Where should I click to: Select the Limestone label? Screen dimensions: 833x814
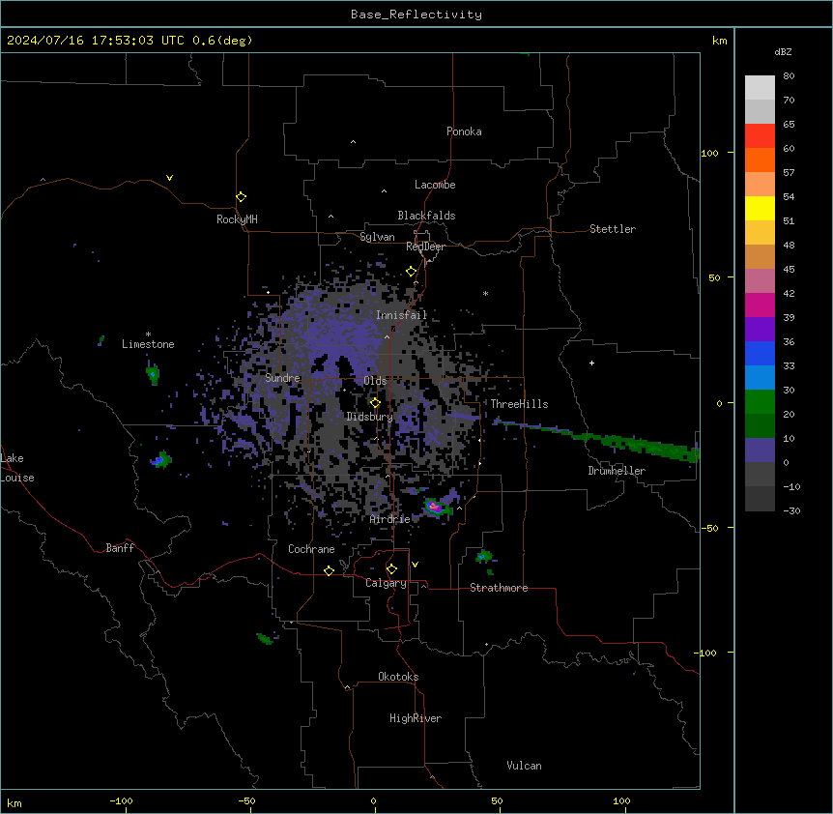(148, 344)
